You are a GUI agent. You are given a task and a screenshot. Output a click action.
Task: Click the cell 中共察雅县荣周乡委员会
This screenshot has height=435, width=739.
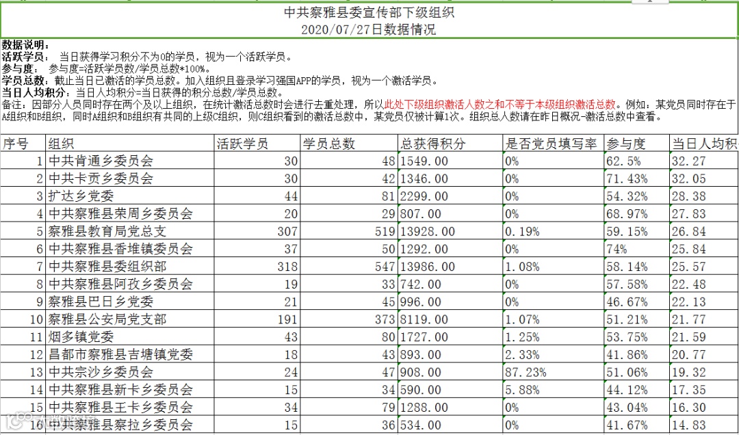coord(130,214)
